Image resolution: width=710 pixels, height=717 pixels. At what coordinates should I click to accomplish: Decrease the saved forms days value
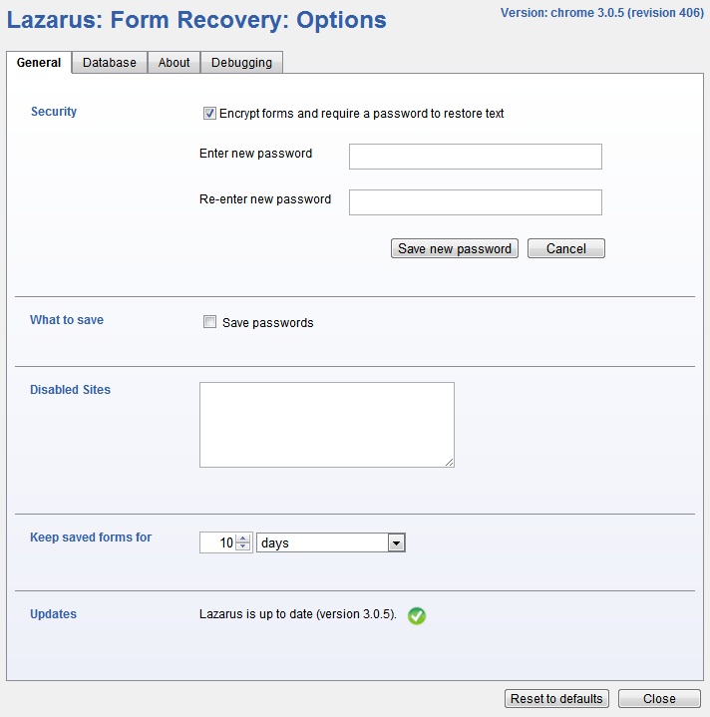[243, 547]
